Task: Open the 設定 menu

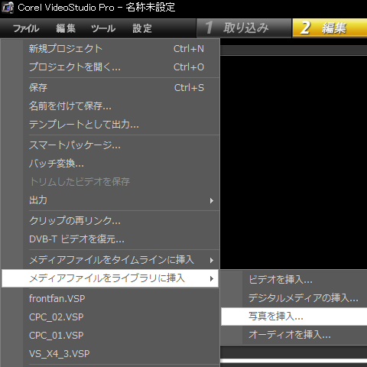Action: (142, 28)
